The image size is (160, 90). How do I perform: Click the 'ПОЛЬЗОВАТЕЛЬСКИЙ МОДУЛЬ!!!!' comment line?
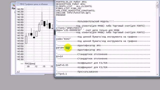point(103,21)
